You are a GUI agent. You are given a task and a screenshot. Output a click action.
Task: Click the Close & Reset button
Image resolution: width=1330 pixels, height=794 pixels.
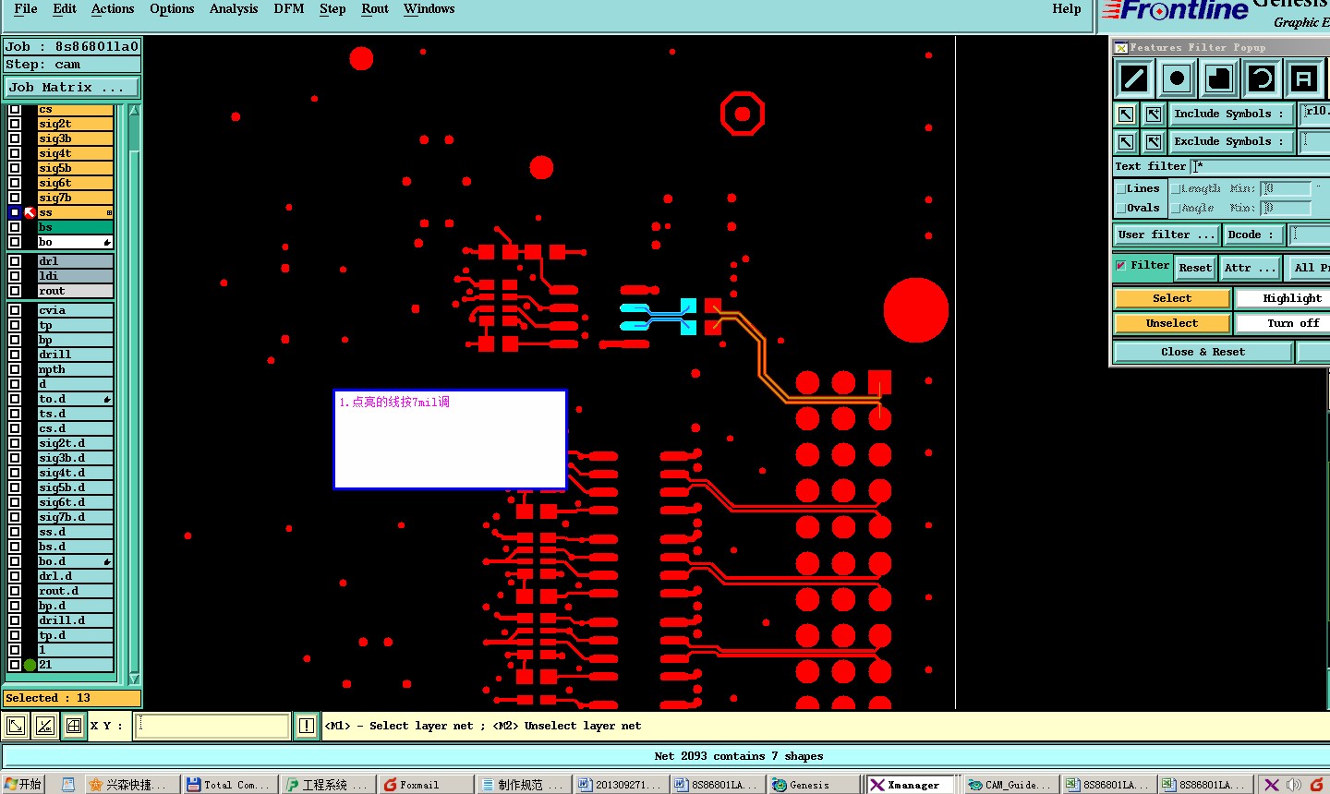pyautogui.click(x=1203, y=353)
